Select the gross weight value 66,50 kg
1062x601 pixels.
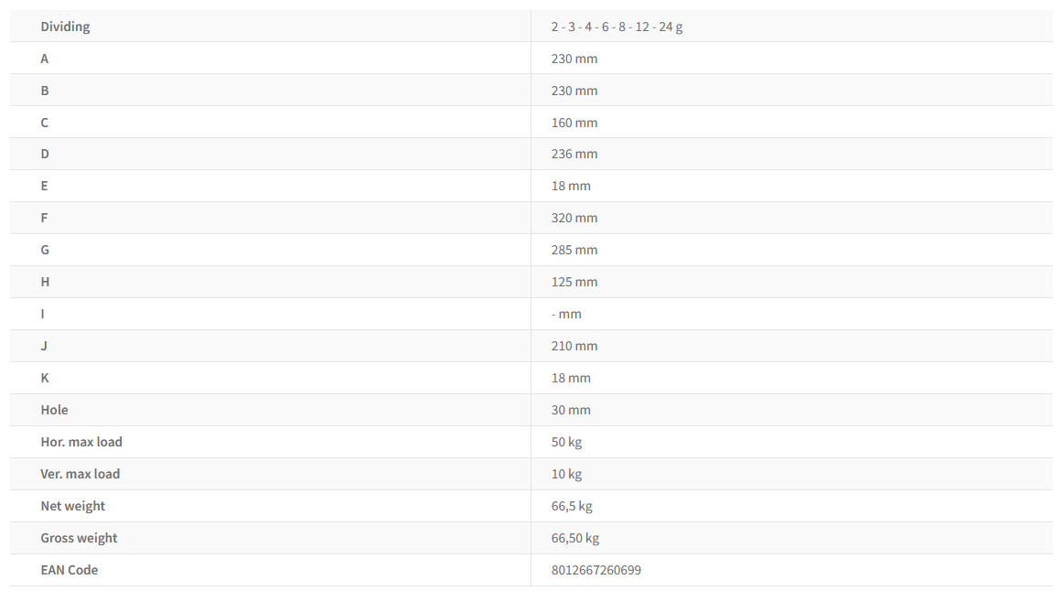(575, 538)
